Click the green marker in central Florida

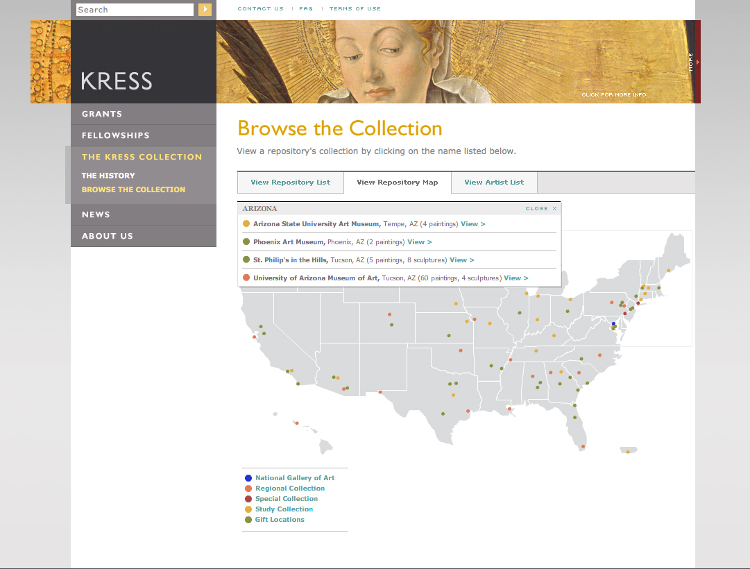pos(574,417)
